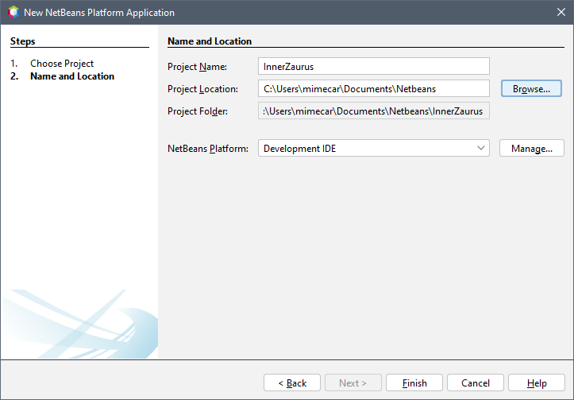Viewport: 574px width, 400px height.
Task: Open Help for this wizard
Action: click(x=537, y=383)
